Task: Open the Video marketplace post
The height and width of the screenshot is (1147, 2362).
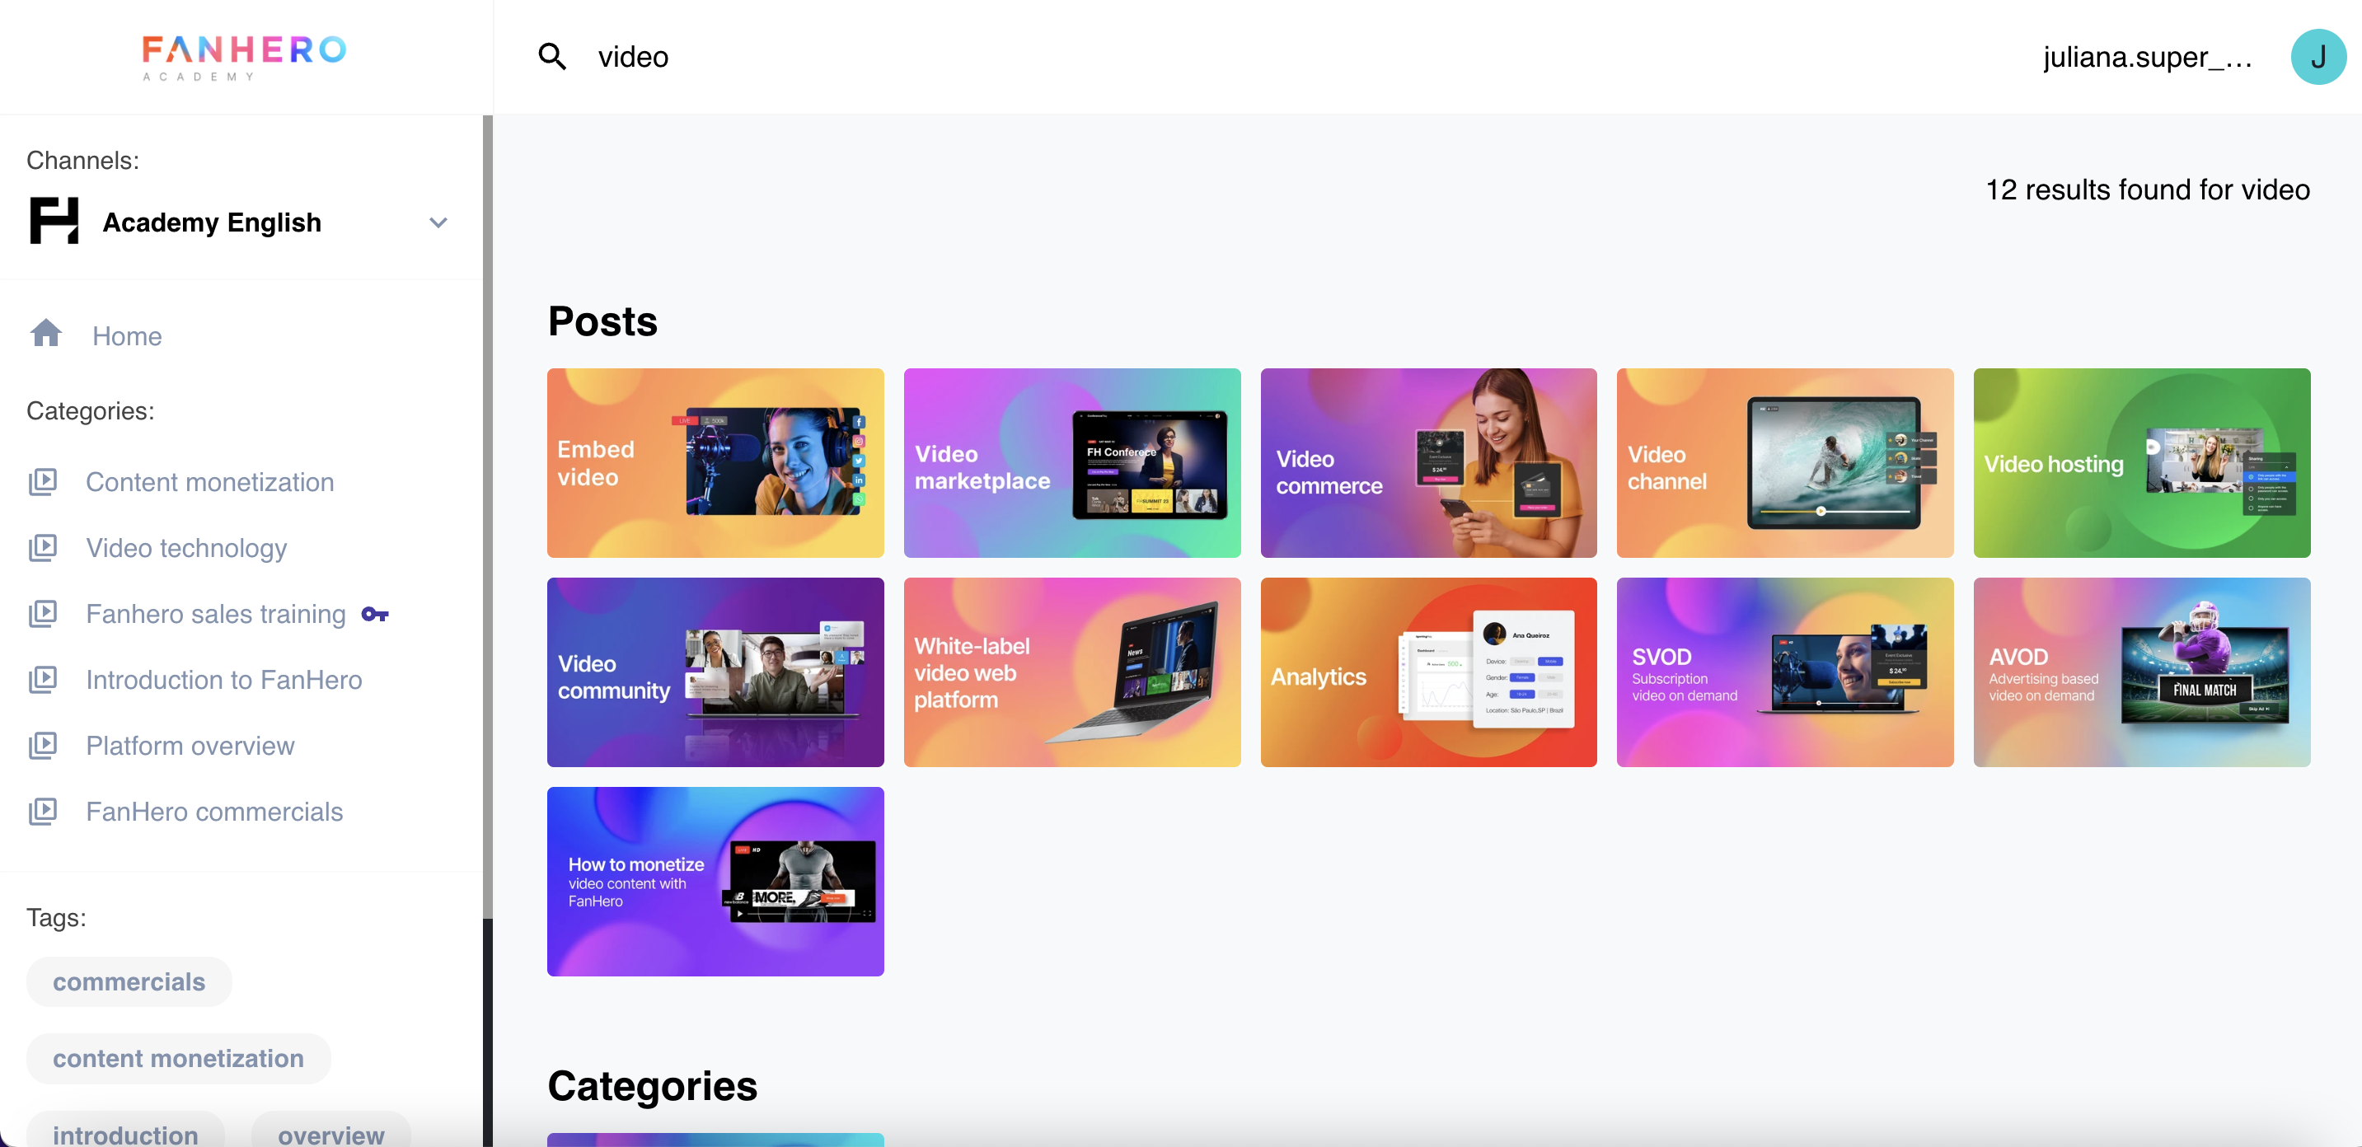Action: 1072,463
